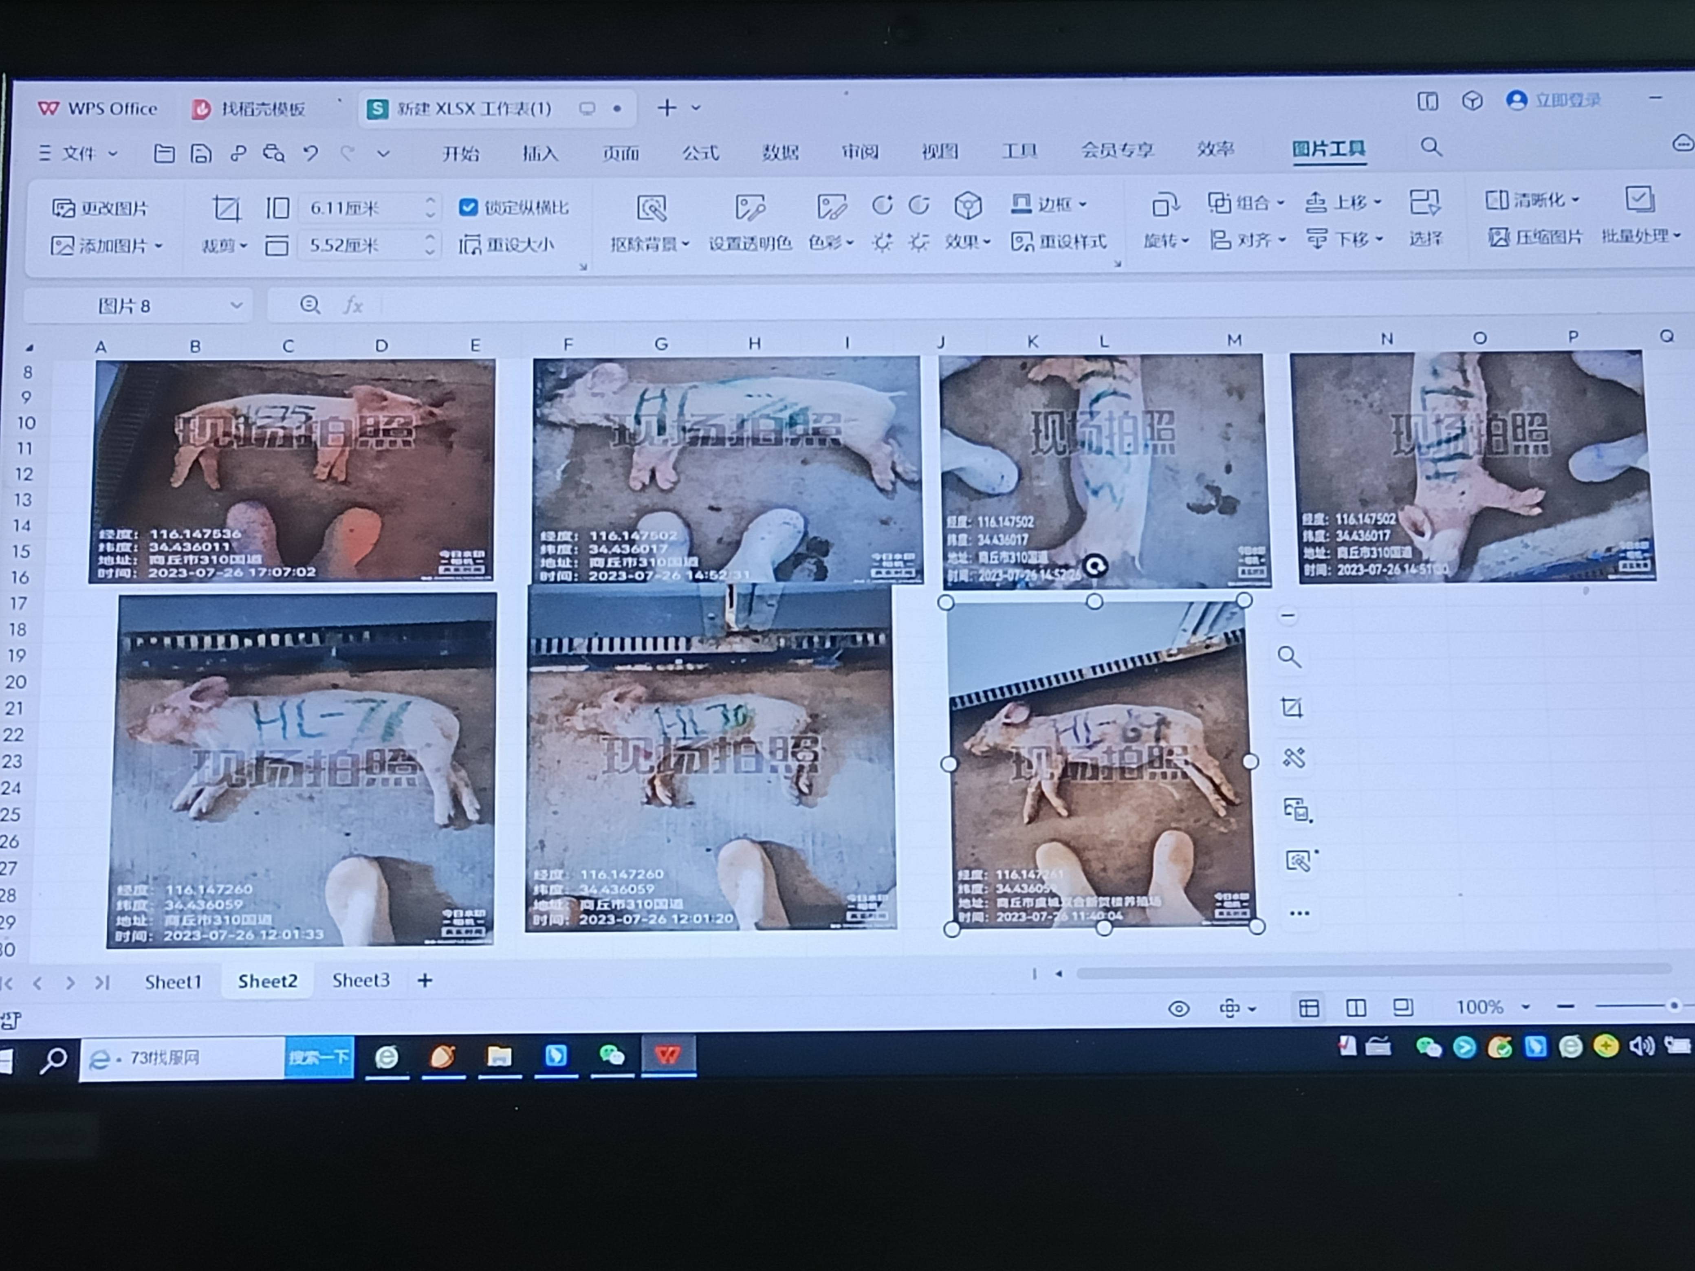The image size is (1695, 1271).
Task: Click the search icon in ribbon tab bar
Action: [x=1431, y=147]
